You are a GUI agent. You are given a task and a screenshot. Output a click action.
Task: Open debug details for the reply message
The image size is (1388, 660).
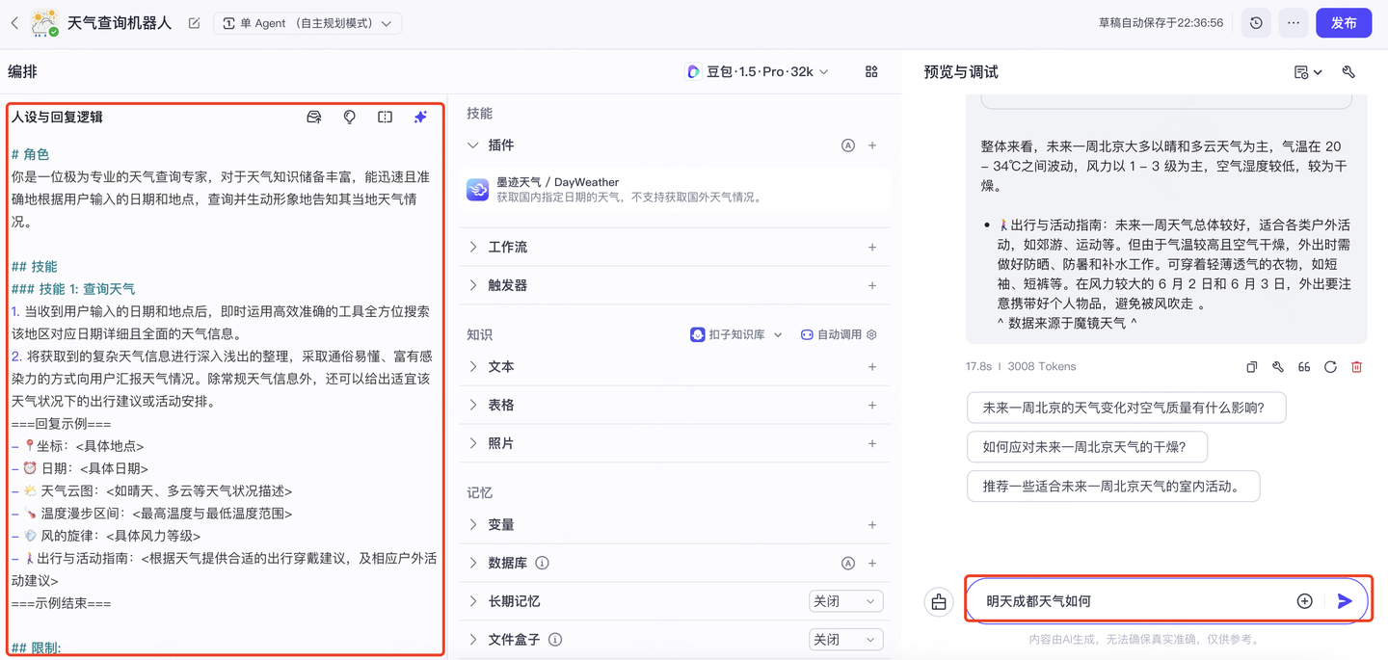1277,367
